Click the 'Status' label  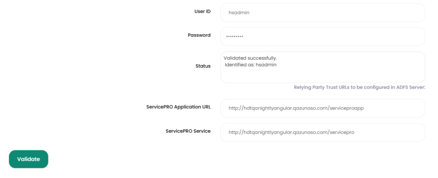203,66
